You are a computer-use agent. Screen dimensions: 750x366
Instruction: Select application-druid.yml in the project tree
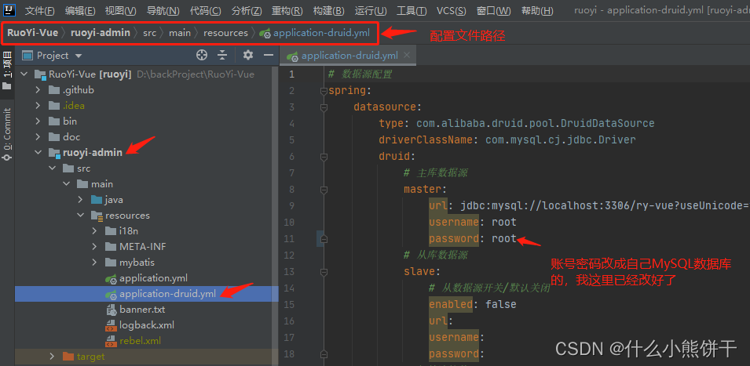coord(168,294)
